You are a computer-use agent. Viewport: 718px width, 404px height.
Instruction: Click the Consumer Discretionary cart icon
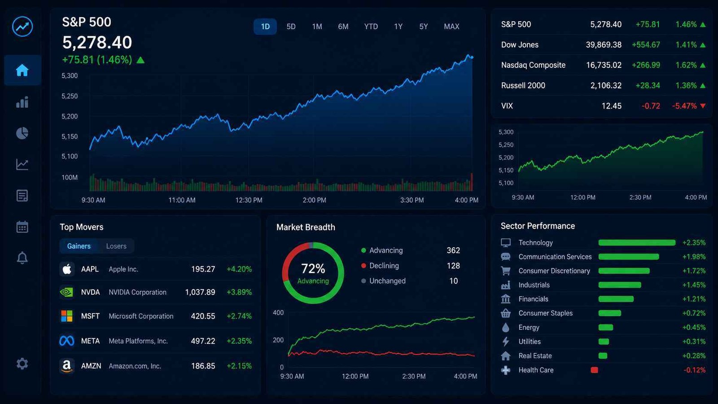click(x=506, y=271)
